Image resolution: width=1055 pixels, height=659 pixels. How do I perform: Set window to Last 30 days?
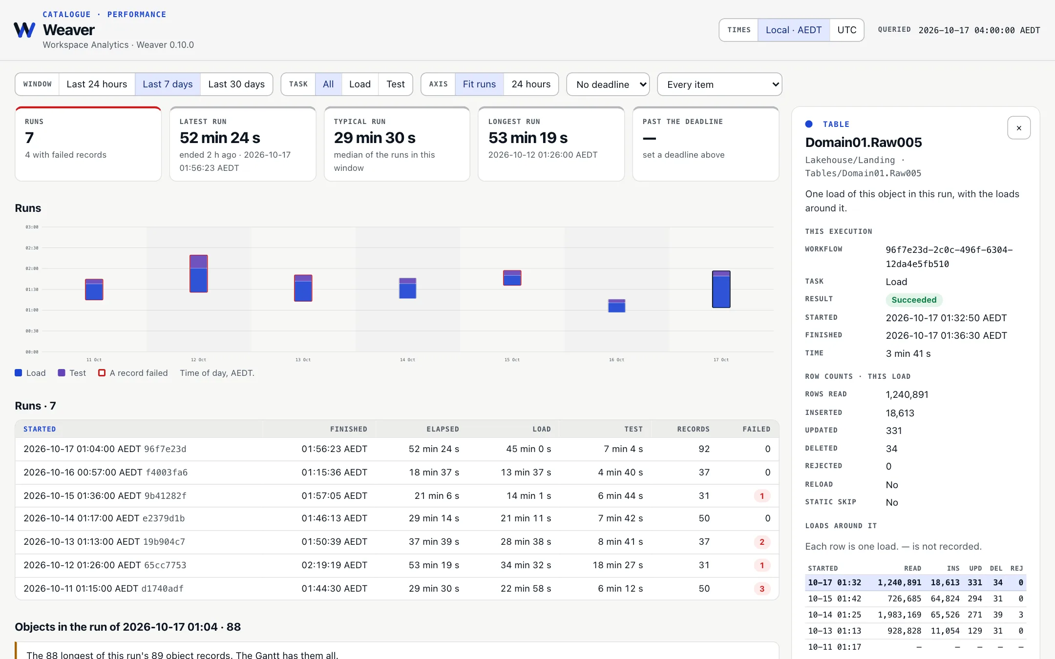click(x=236, y=84)
